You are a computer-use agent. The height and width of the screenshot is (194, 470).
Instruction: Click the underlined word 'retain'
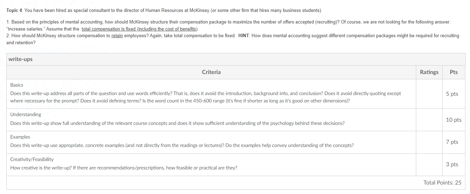pos(117,36)
